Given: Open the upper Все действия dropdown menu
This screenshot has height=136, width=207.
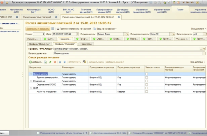Looking at the screenshot, I should click(198, 29).
